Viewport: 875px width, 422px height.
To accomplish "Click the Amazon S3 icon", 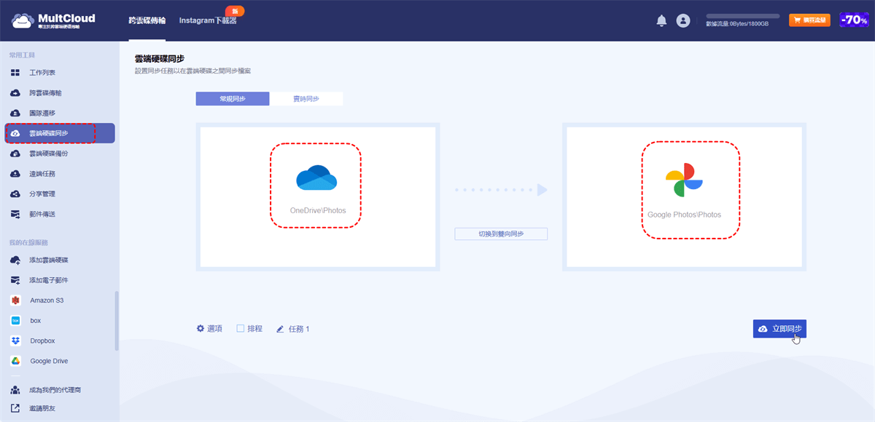I will [15, 300].
